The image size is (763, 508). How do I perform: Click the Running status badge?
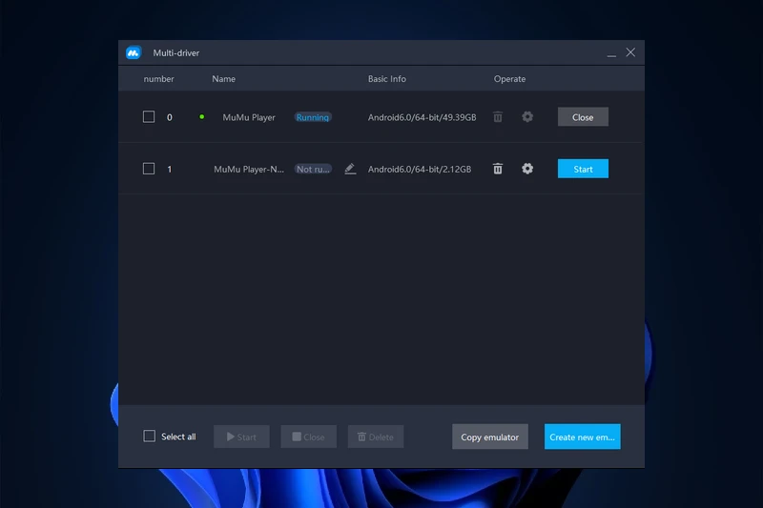click(312, 117)
